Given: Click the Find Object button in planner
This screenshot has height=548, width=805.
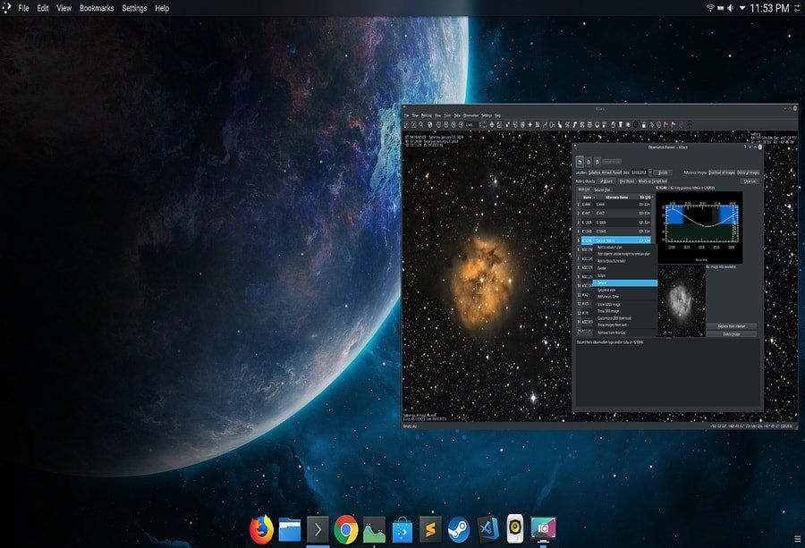Looking at the screenshot, I should [627, 181].
